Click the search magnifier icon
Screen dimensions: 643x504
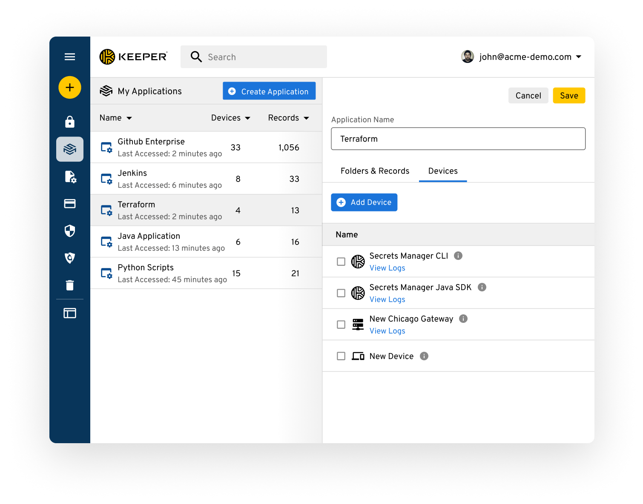point(196,57)
